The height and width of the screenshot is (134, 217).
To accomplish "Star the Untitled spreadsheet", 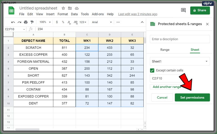I will (63, 8).
